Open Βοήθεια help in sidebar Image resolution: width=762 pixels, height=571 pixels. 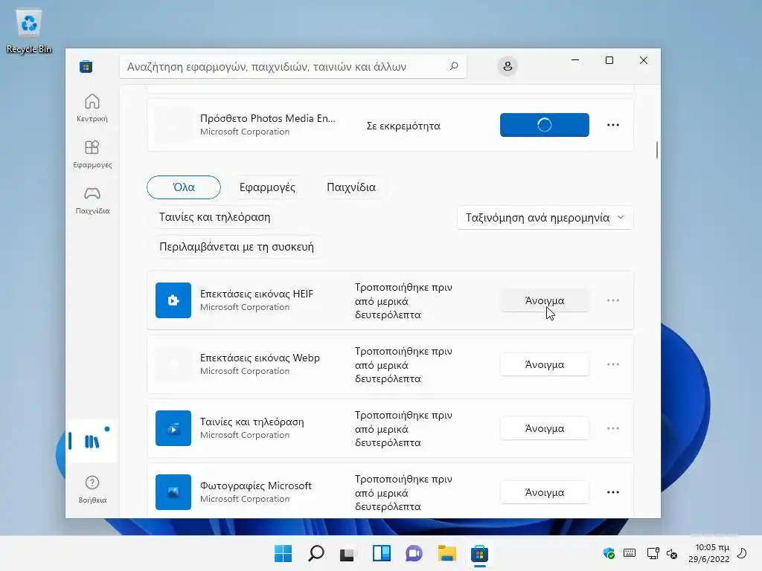[92, 489]
